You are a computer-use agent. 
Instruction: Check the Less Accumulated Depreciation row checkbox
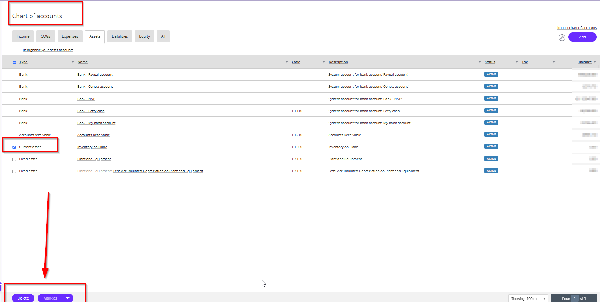14,171
